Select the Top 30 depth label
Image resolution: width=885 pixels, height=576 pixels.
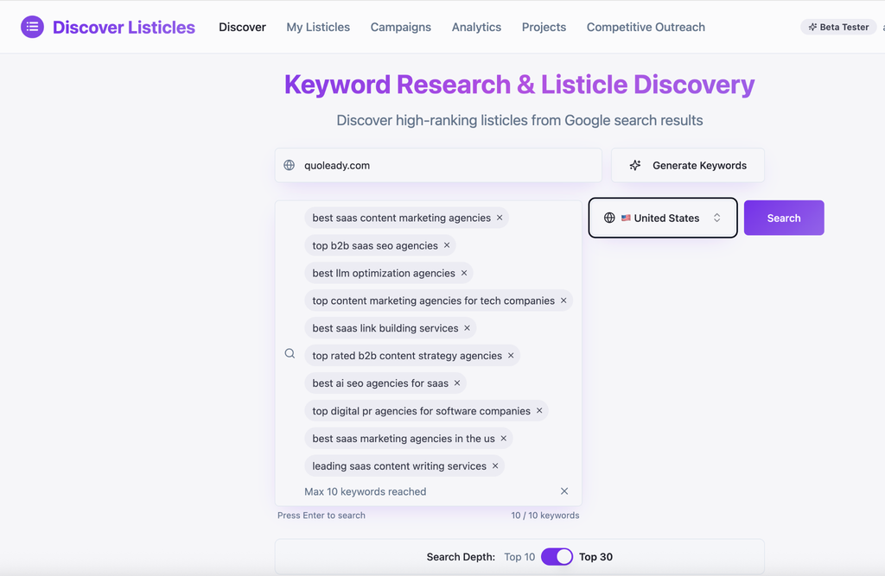coord(595,557)
